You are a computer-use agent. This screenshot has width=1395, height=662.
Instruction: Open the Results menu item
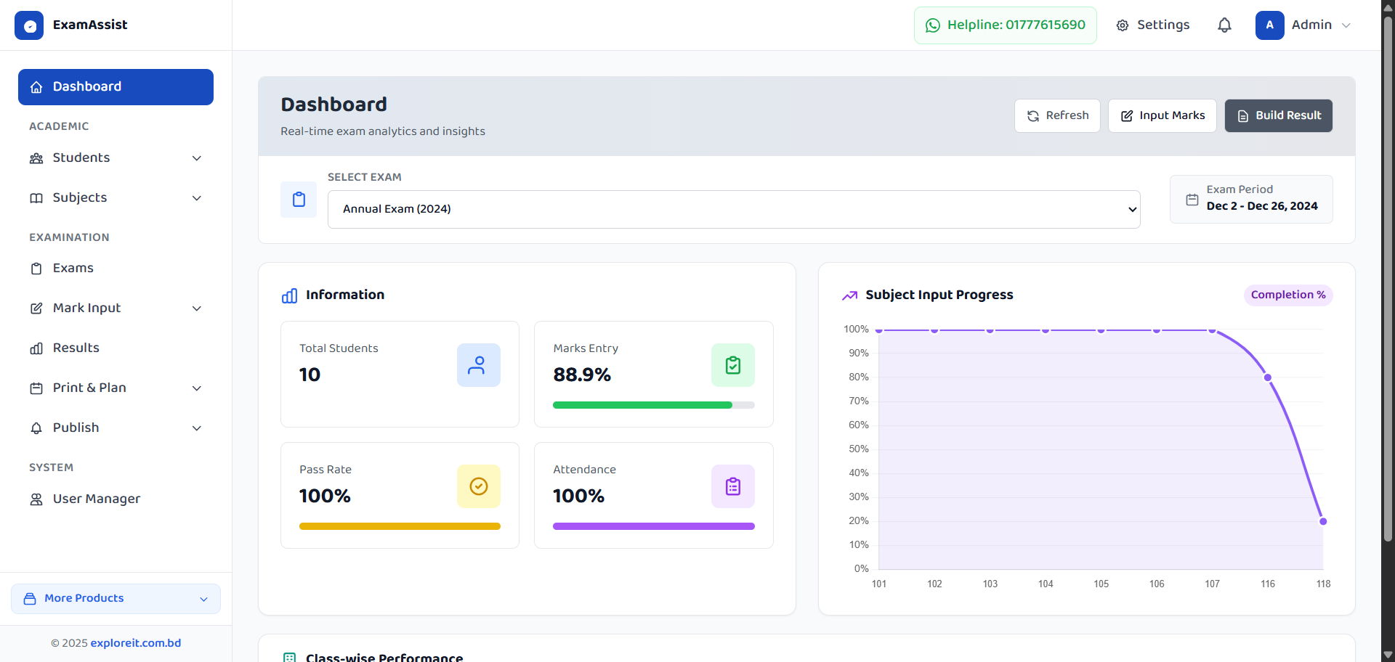76,348
